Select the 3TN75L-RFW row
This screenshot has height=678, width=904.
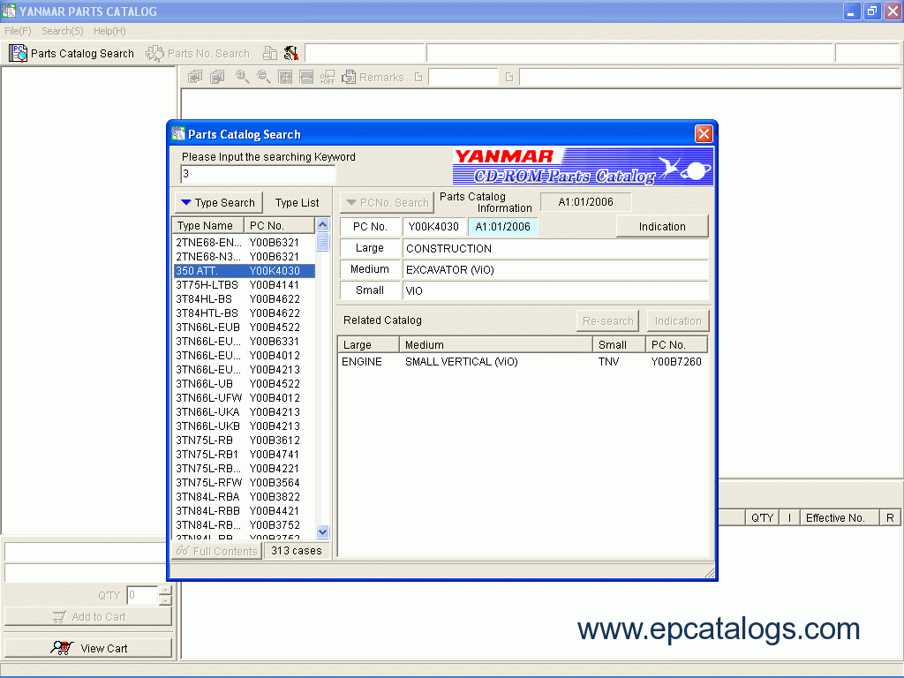(x=245, y=483)
